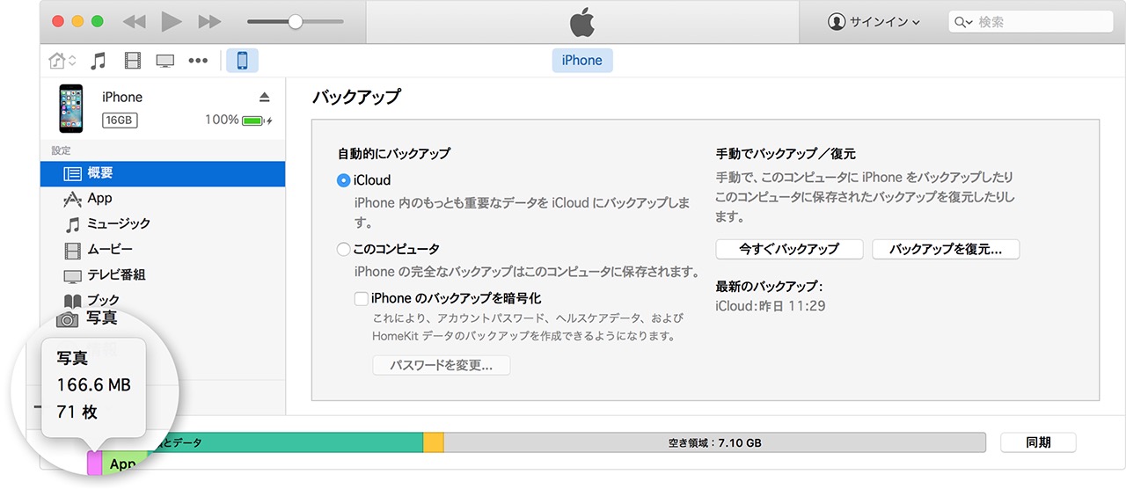
Task: Open the TV Shows monitor icon
Action: [165, 61]
